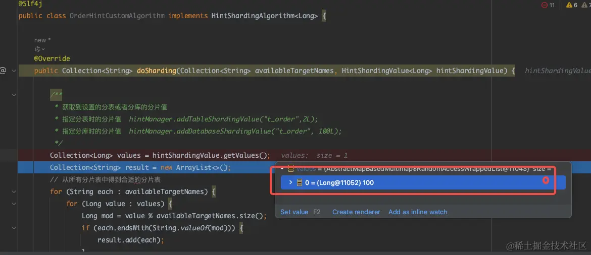Click the 'implements' keyword
This screenshot has height=255, width=591.
pos(188,16)
